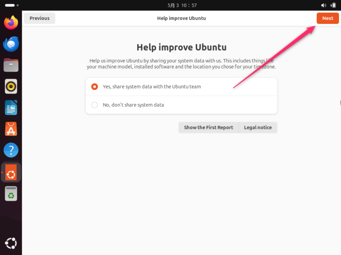
Task: Click the Ubuntu welcome app dock icon
Action: point(11,173)
